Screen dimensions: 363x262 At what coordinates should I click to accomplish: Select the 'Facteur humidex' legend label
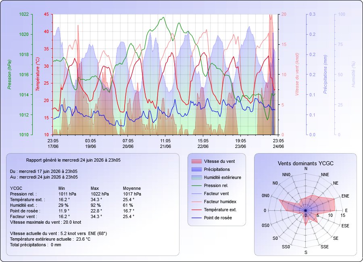click(220, 202)
